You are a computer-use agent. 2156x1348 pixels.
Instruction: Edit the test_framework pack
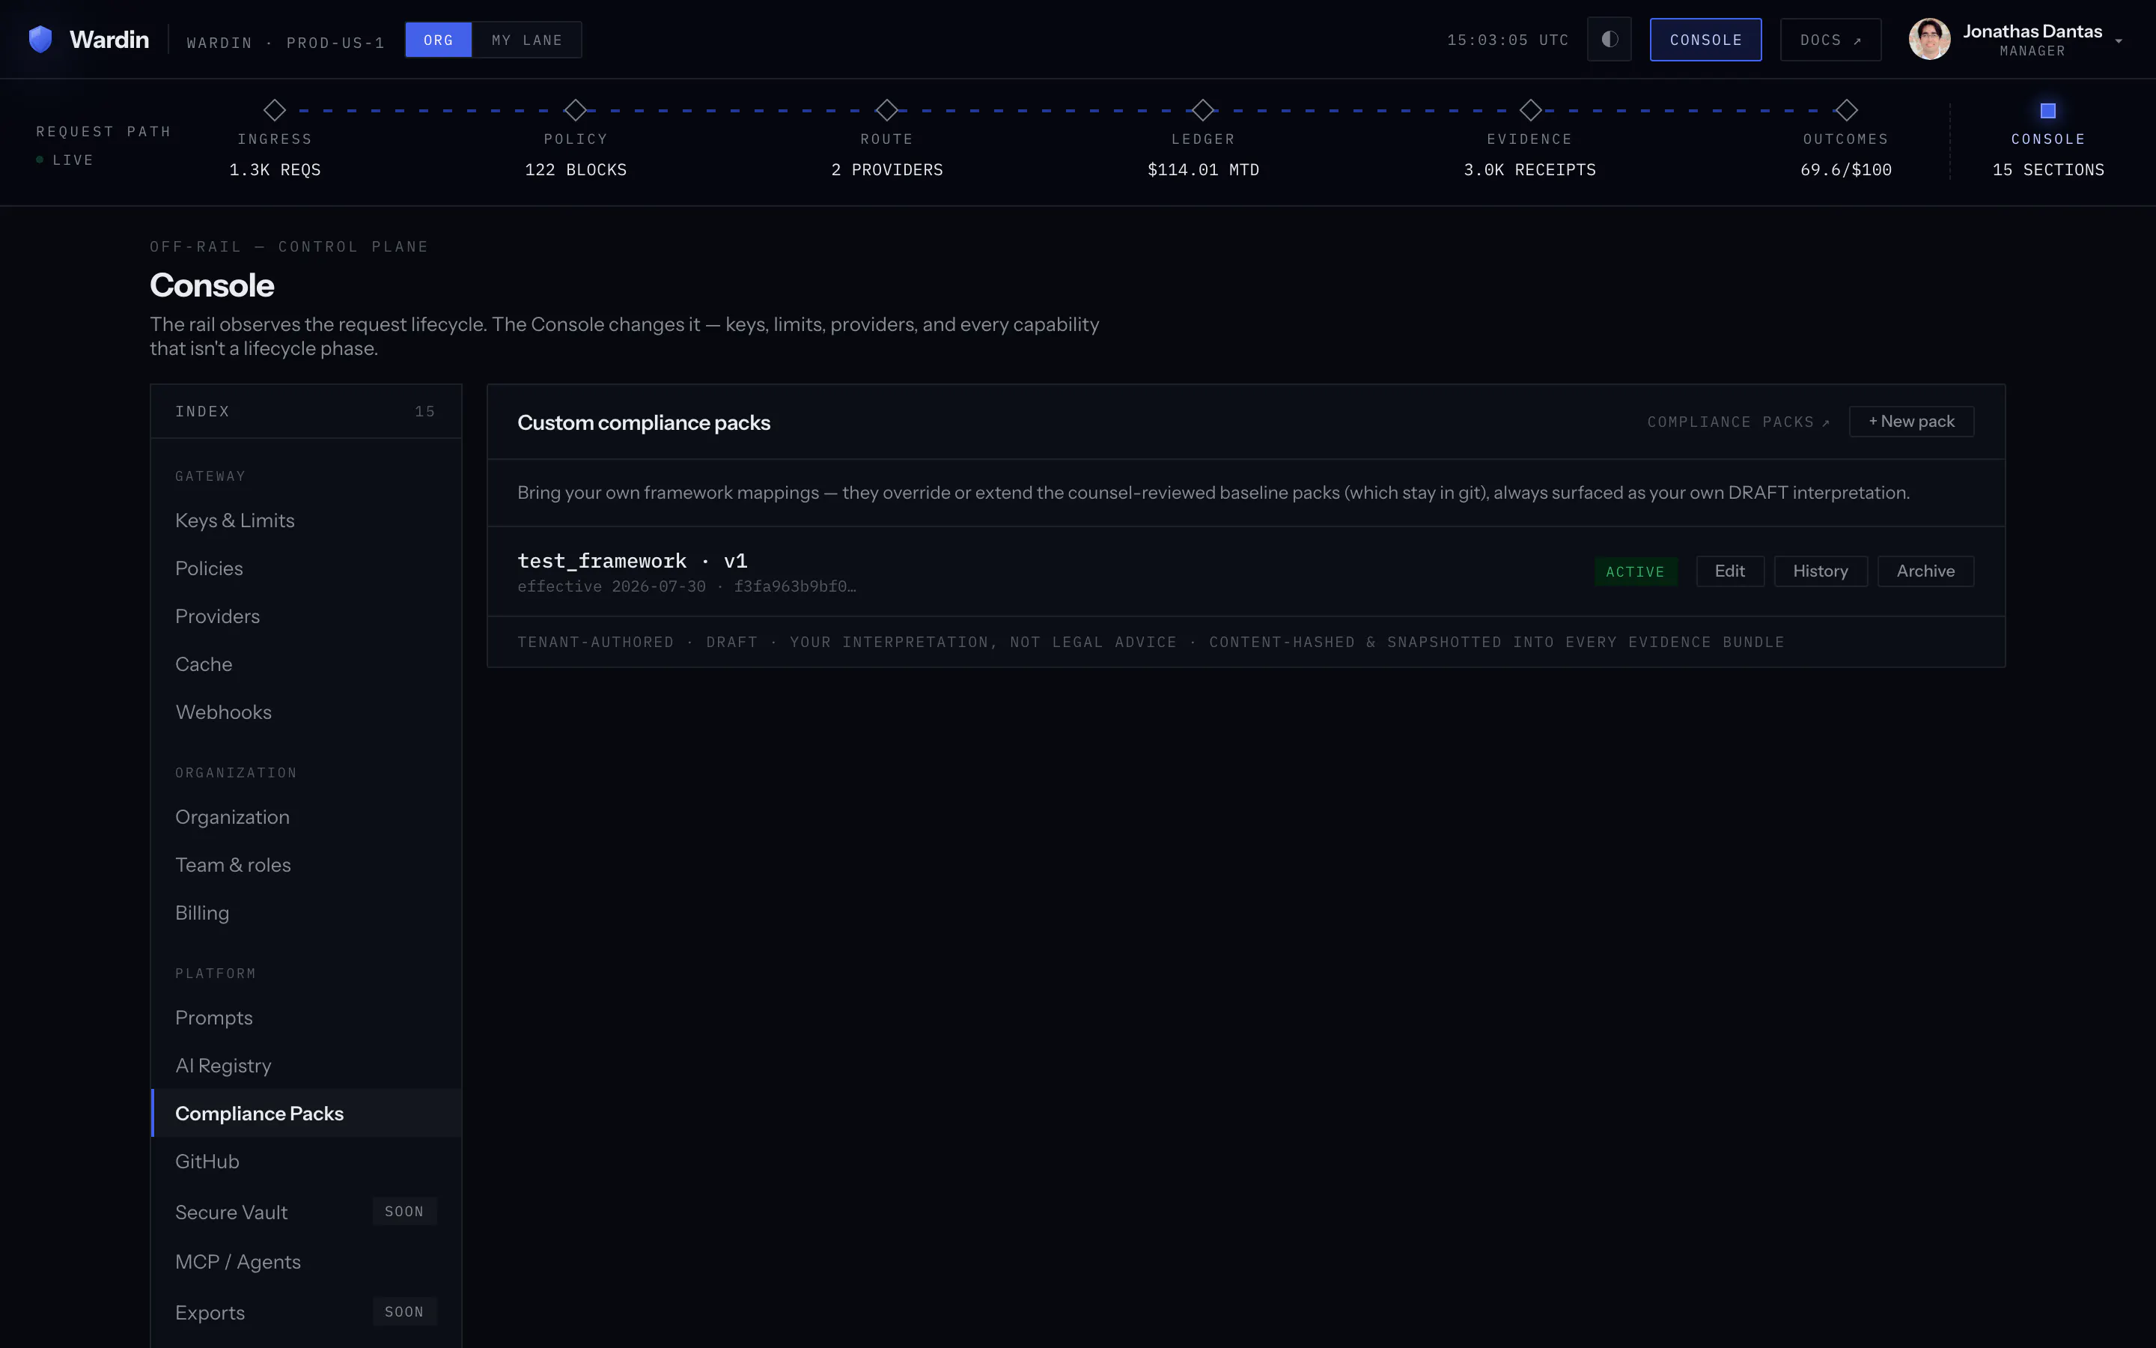[1729, 571]
